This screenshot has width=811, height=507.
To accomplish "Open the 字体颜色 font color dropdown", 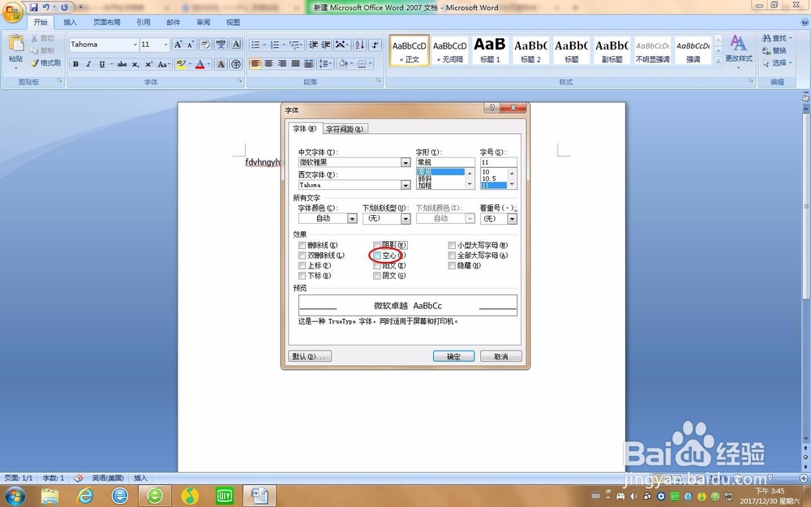I will click(x=352, y=219).
